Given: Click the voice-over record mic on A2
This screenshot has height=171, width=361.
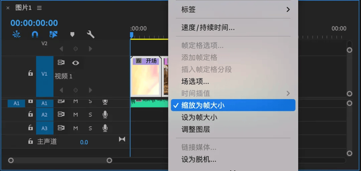Looking at the screenshot, I should pyautogui.click(x=105, y=115).
